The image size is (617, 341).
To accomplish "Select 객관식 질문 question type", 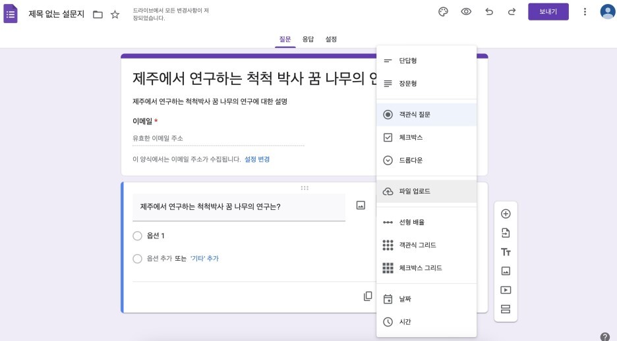I will (x=426, y=115).
